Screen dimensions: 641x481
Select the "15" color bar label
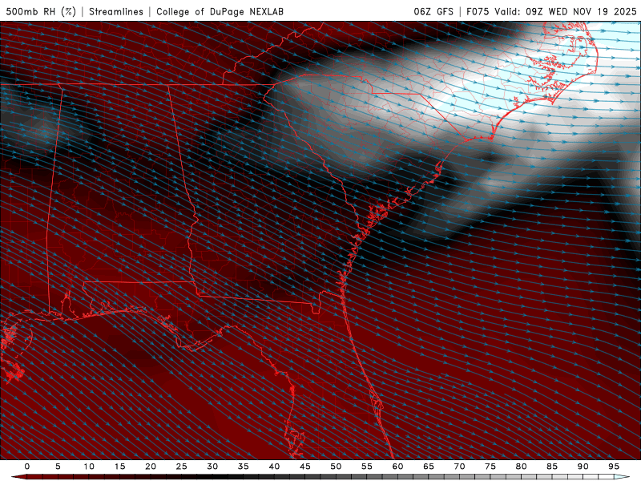(x=119, y=467)
